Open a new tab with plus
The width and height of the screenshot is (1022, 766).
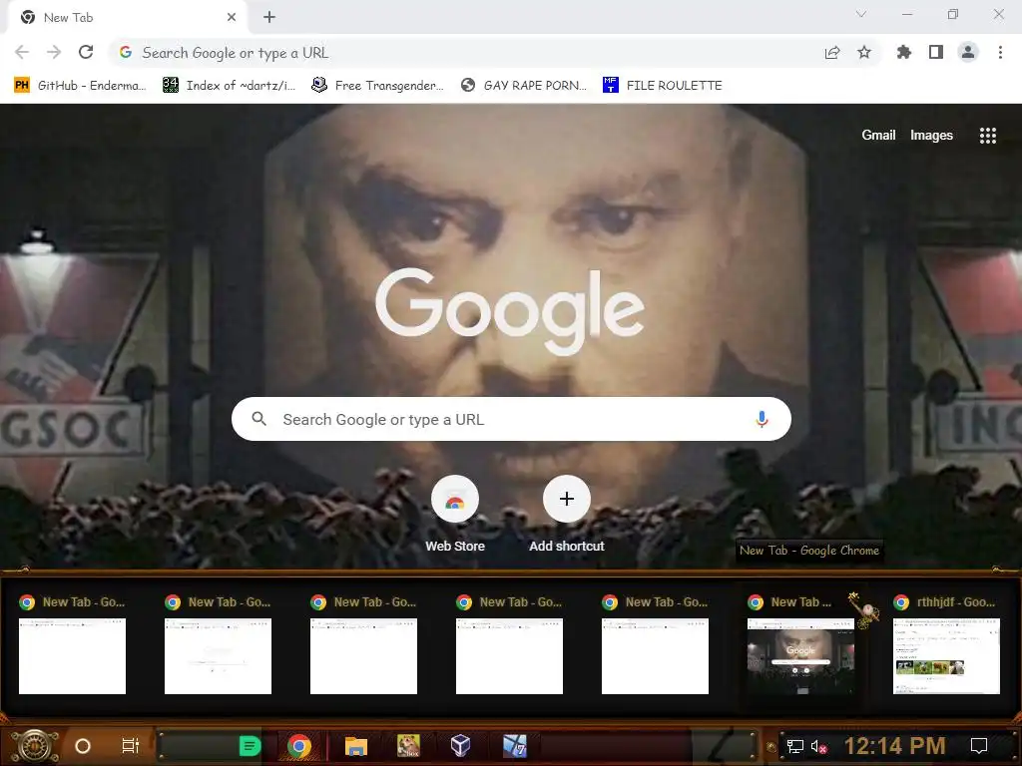tap(269, 17)
